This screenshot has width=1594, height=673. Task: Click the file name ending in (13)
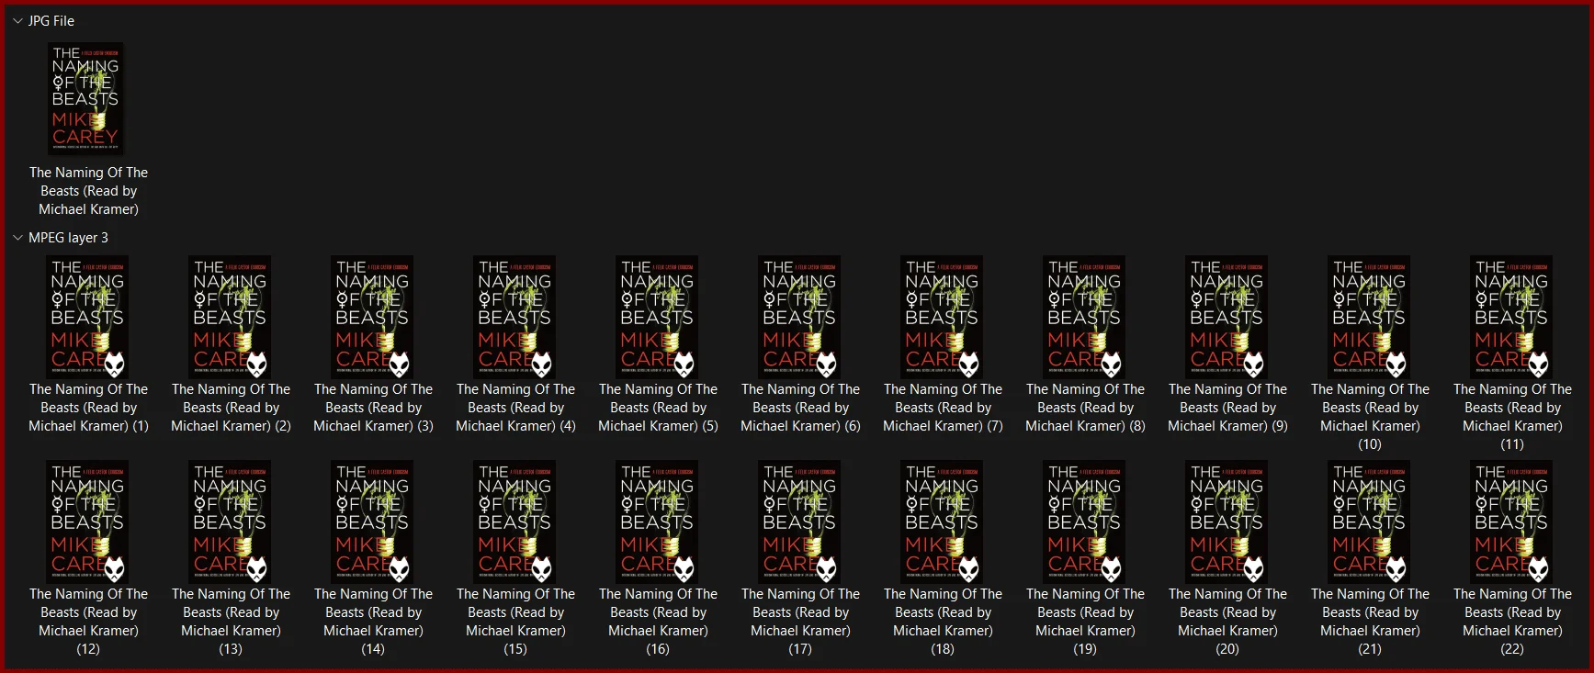coord(231,622)
